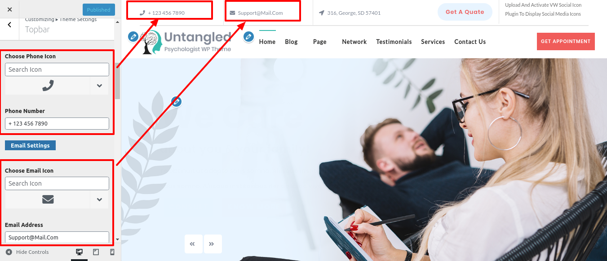
Task: Open the Testimonials menu item
Action: (x=394, y=42)
